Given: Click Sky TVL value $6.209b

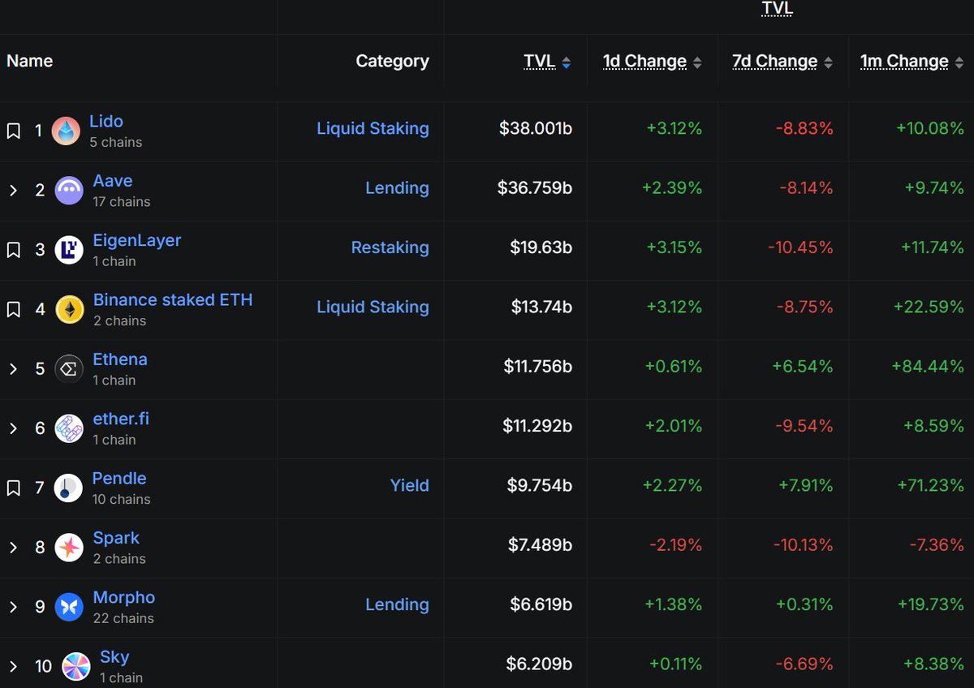Looking at the screenshot, I should click(539, 664).
